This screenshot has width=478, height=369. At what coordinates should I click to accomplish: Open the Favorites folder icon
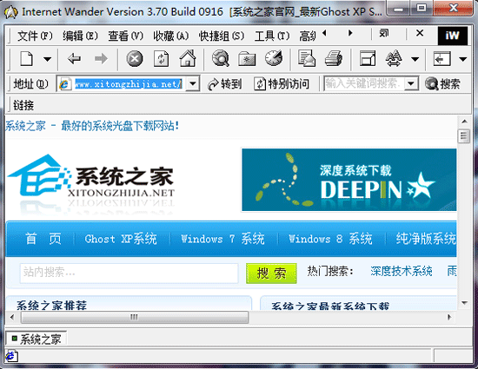[x=247, y=59]
